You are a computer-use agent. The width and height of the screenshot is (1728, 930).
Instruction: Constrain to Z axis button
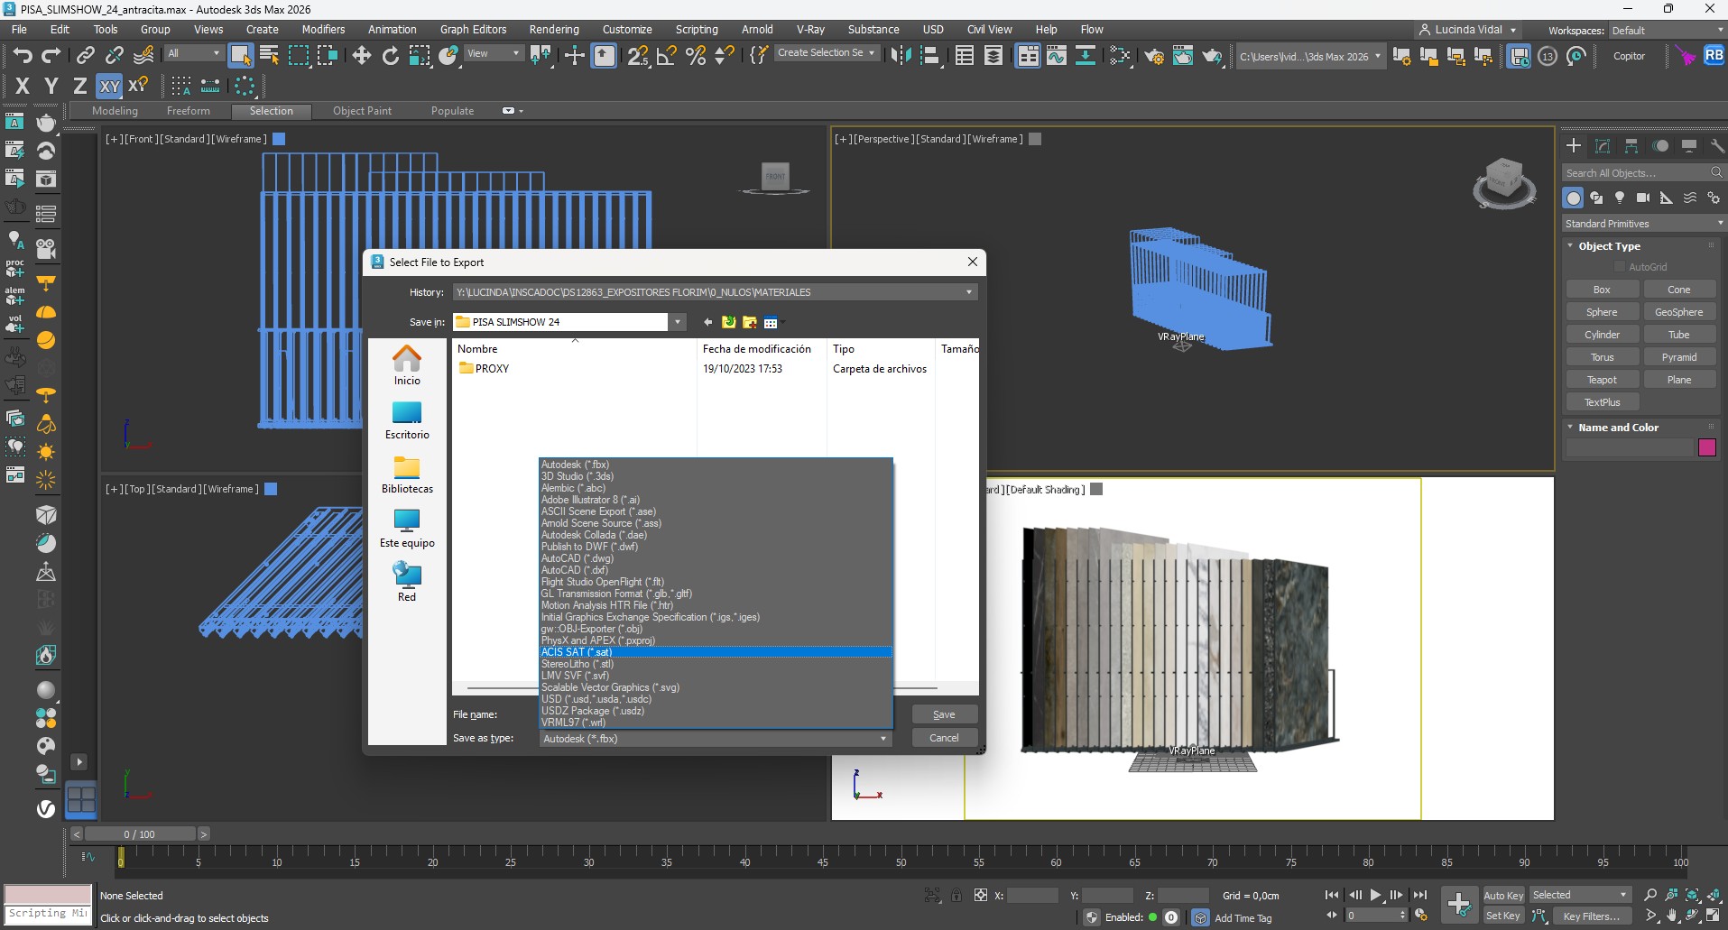point(80,86)
